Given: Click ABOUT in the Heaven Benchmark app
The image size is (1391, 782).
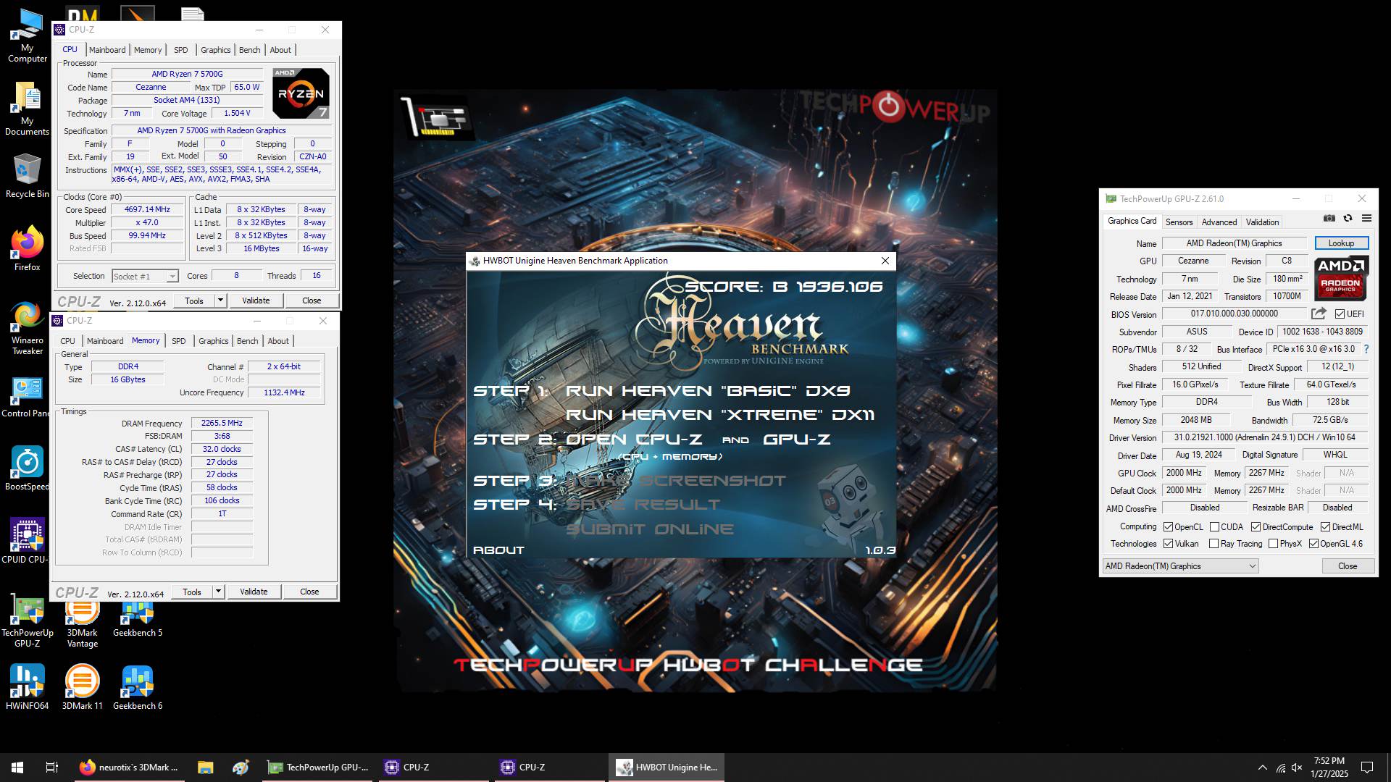Looking at the screenshot, I should point(498,550).
